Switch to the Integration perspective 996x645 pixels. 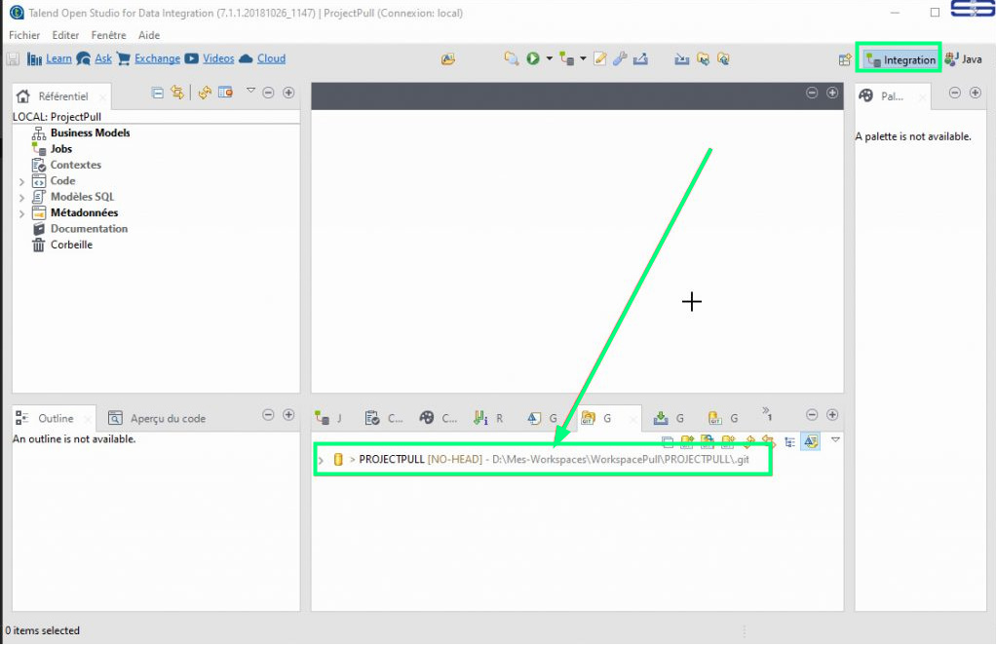(900, 59)
